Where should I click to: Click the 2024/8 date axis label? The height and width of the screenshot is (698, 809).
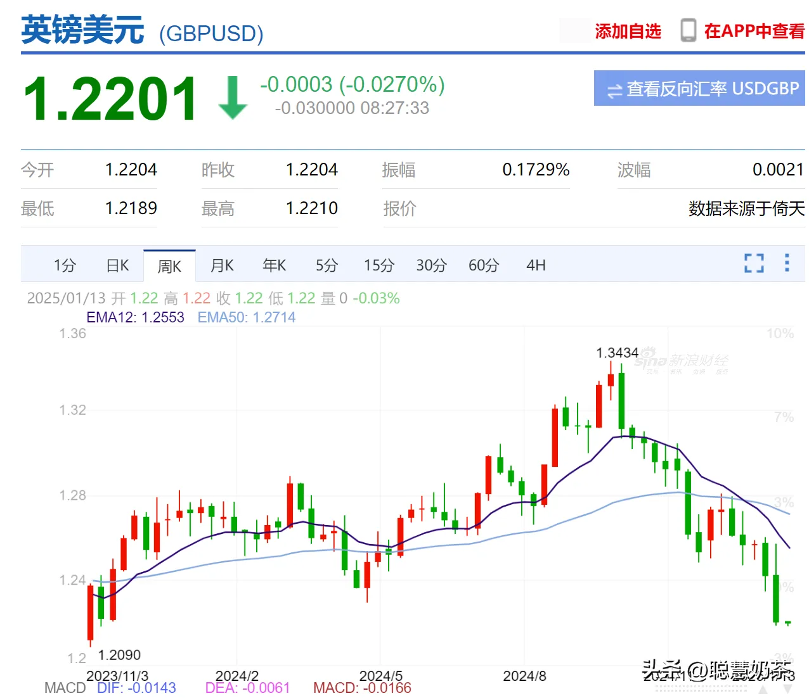[525, 676]
